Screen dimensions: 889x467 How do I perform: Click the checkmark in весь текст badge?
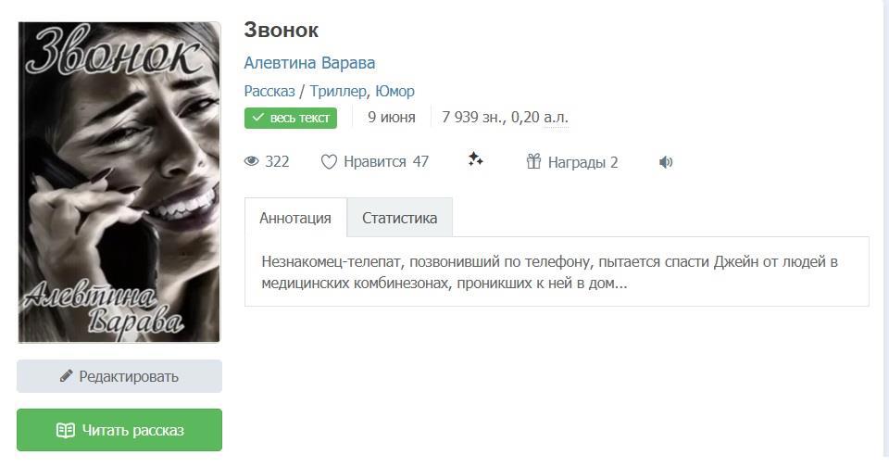tap(257, 118)
